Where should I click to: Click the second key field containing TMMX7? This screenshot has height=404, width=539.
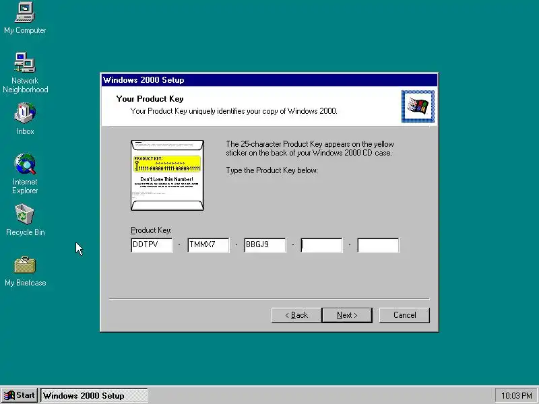pyautogui.click(x=208, y=245)
